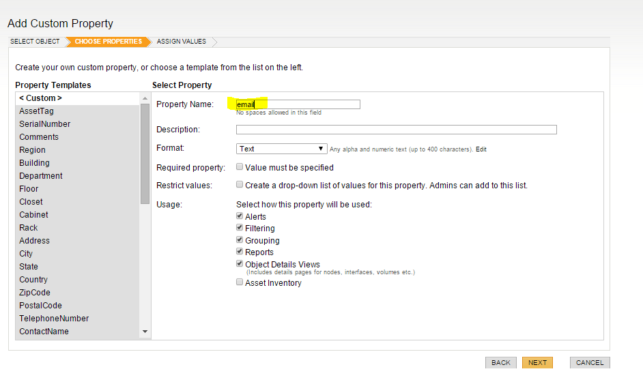Click the Edit link next to Format
This screenshot has width=643, height=380.
coord(481,149)
